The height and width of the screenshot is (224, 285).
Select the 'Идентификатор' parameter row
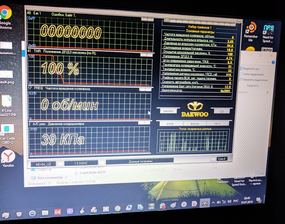(196, 90)
